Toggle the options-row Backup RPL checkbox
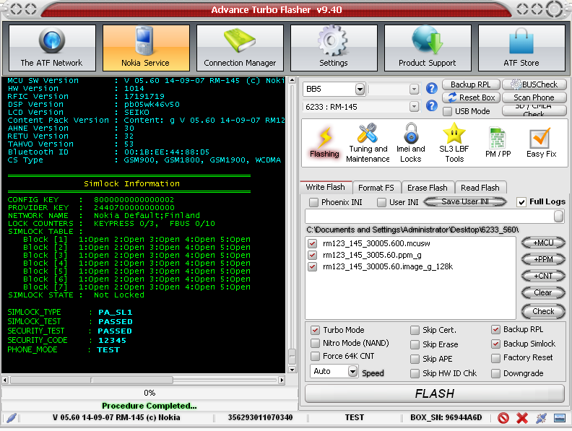Viewport: 572px width, 431px height. (495, 330)
